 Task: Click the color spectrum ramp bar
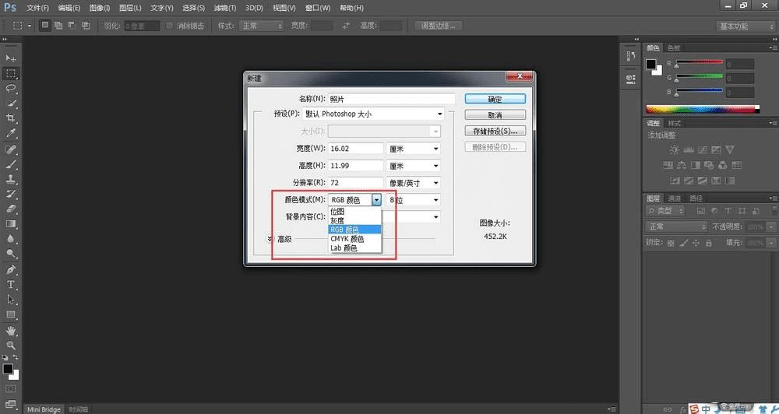click(703, 109)
